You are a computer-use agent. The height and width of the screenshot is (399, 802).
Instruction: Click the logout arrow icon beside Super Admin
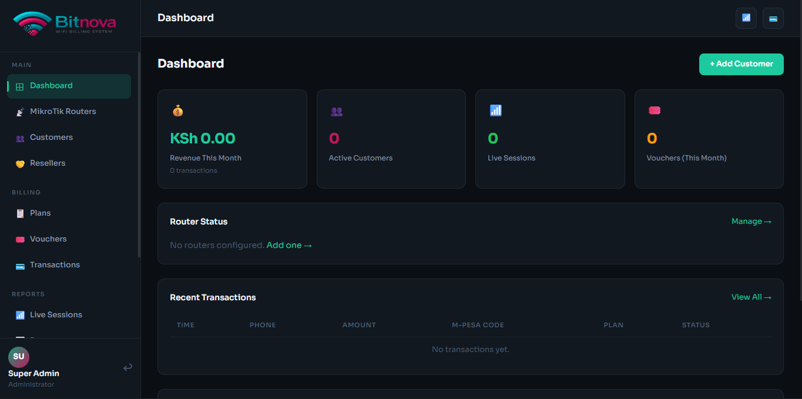[127, 368]
